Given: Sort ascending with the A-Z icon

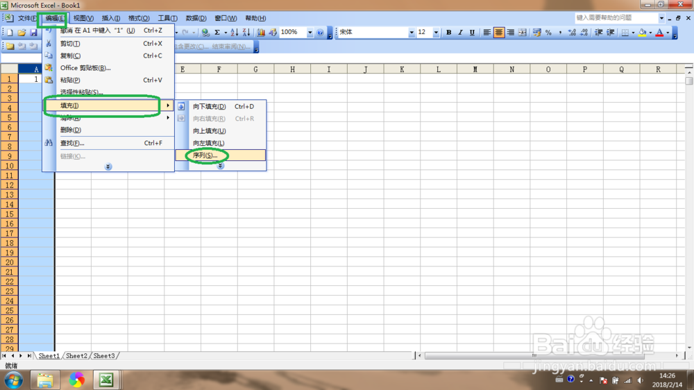Looking at the screenshot, I should pyautogui.click(x=235, y=33).
